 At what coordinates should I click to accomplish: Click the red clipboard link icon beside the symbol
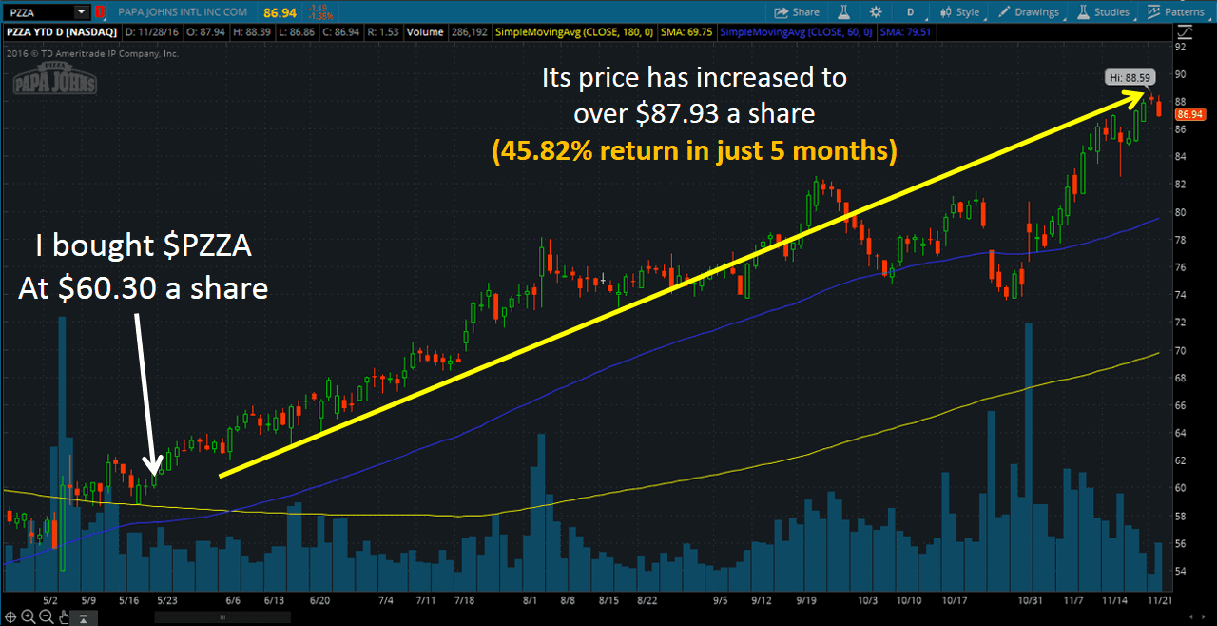pos(99,12)
